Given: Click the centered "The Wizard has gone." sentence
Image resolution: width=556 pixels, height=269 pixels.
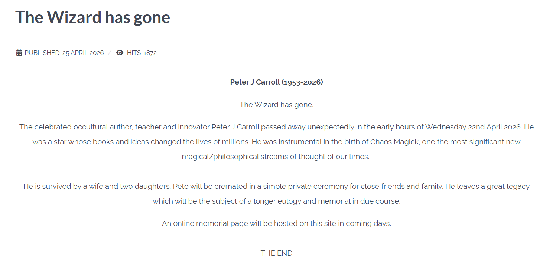Looking at the screenshot, I should pyautogui.click(x=277, y=105).
